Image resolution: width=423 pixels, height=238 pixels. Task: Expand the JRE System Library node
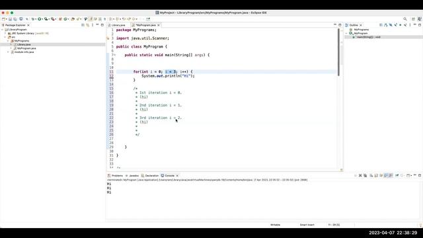(x=5, y=33)
